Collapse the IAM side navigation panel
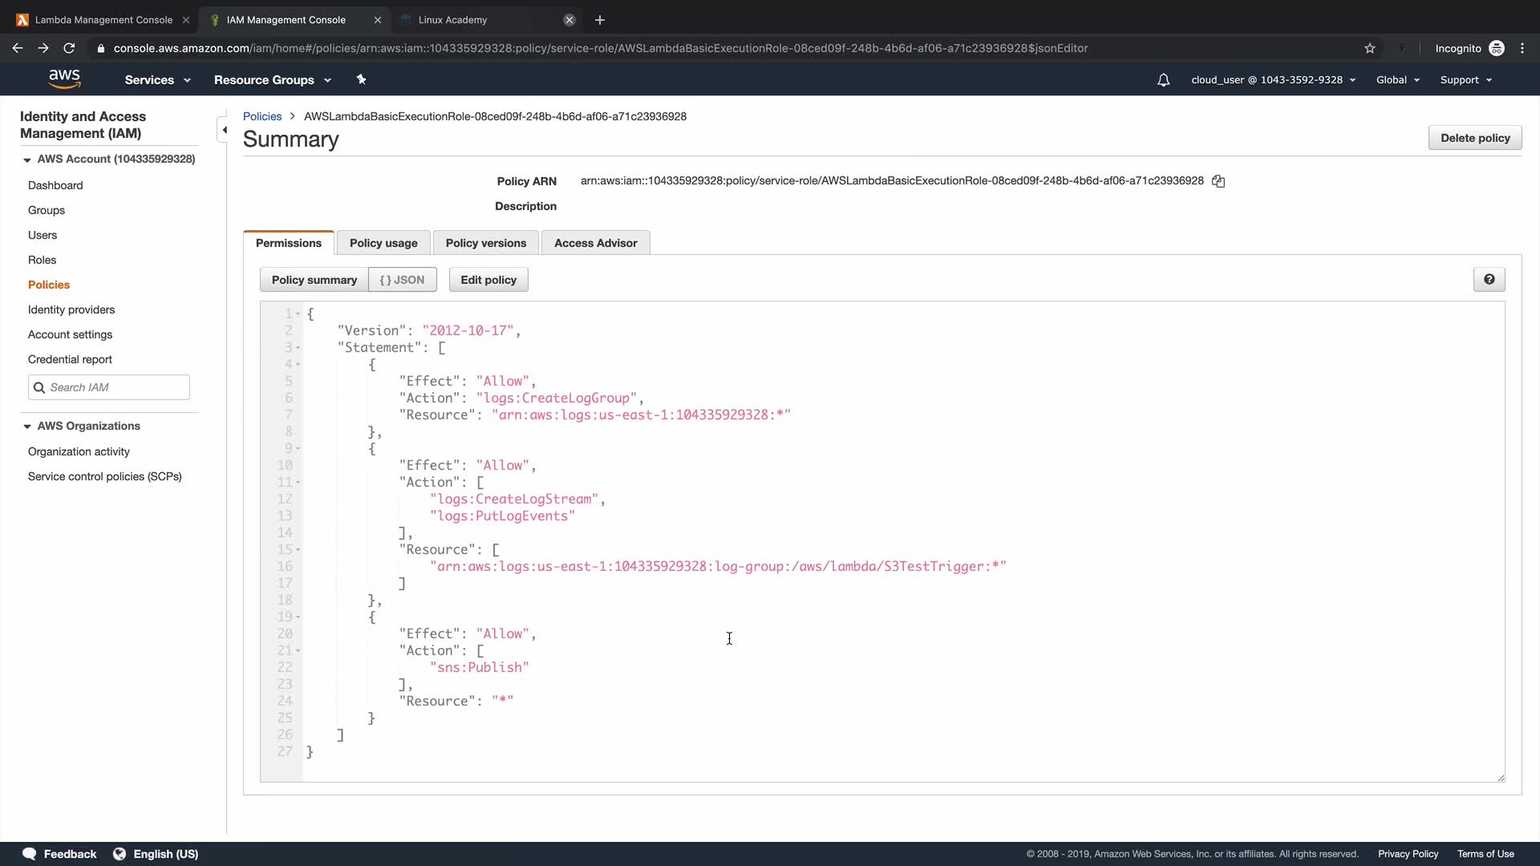This screenshot has width=1540, height=866. click(x=224, y=130)
